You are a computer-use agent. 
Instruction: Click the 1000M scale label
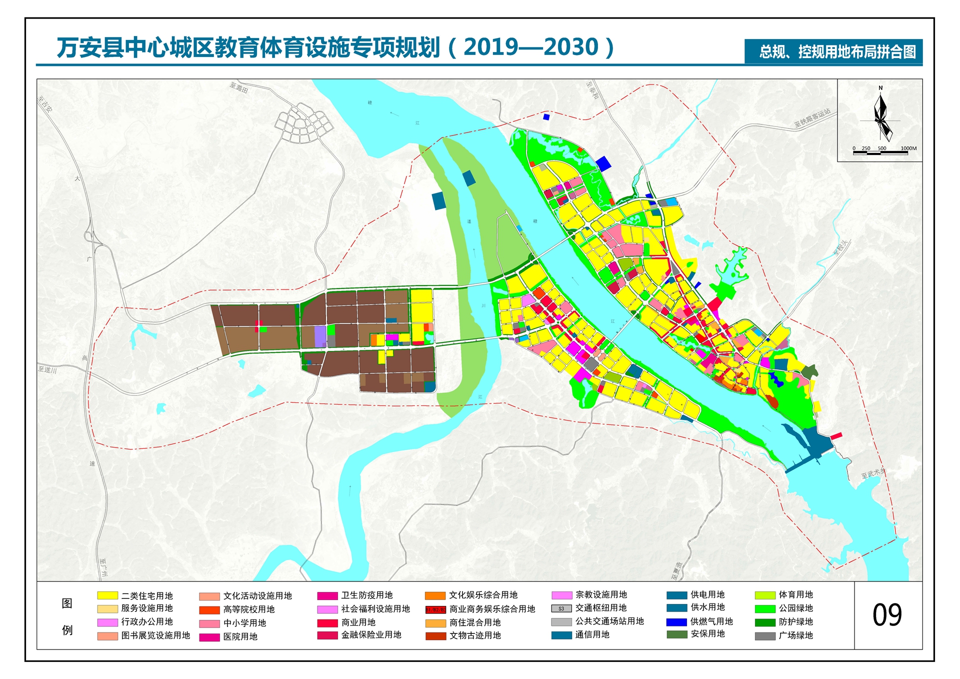(908, 148)
